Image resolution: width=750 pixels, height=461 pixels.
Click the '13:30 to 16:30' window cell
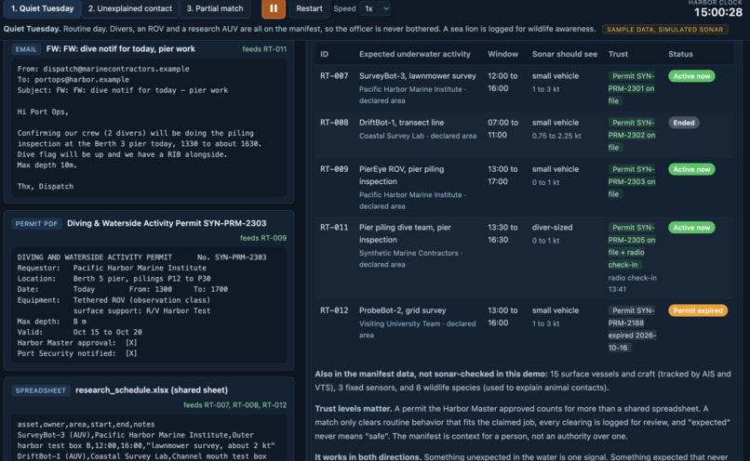click(x=502, y=233)
